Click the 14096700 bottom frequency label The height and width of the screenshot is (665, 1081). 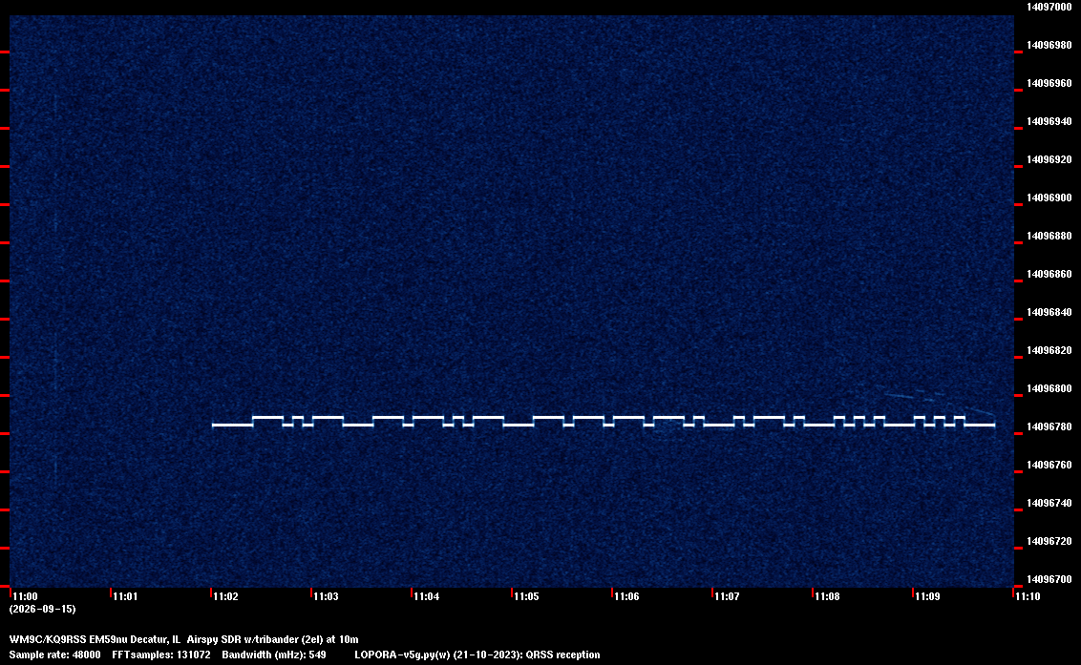1049,579
